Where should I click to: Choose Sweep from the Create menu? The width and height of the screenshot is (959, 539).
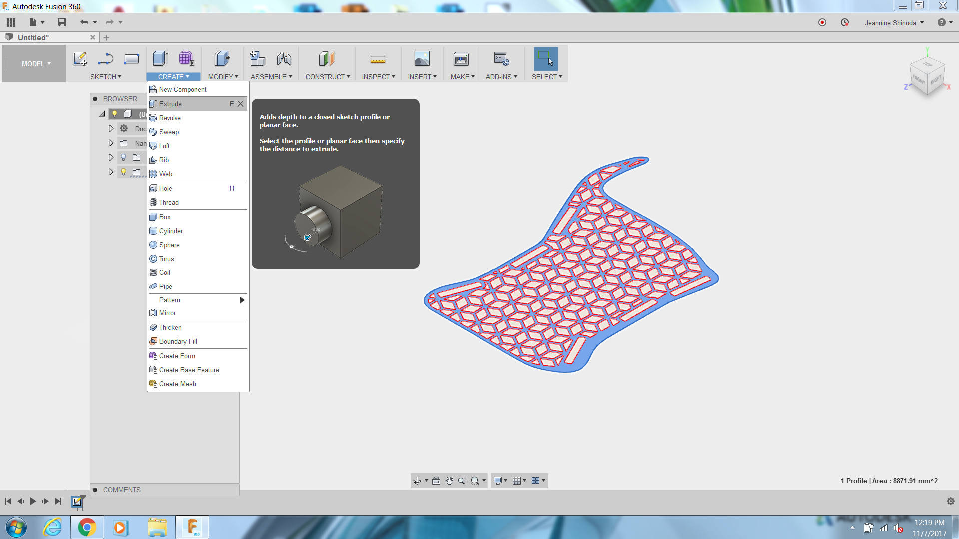pyautogui.click(x=198, y=132)
